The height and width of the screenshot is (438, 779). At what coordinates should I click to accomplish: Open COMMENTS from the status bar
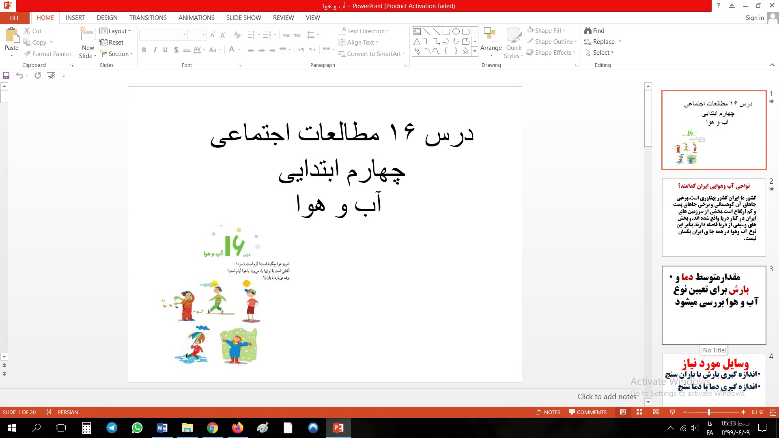coord(587,412)
